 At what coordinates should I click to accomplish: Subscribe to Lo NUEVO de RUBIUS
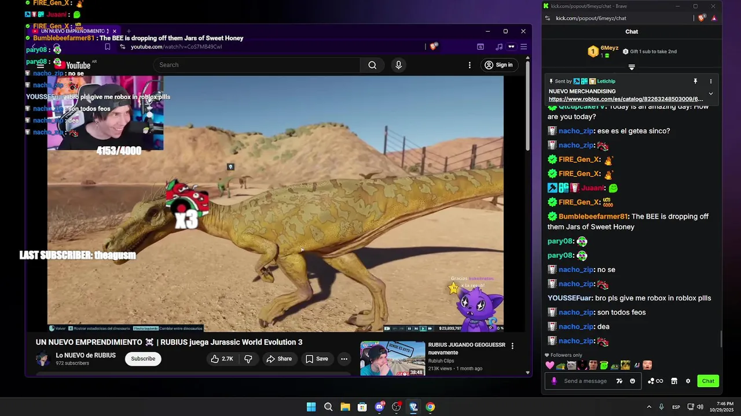click(143, 359)
